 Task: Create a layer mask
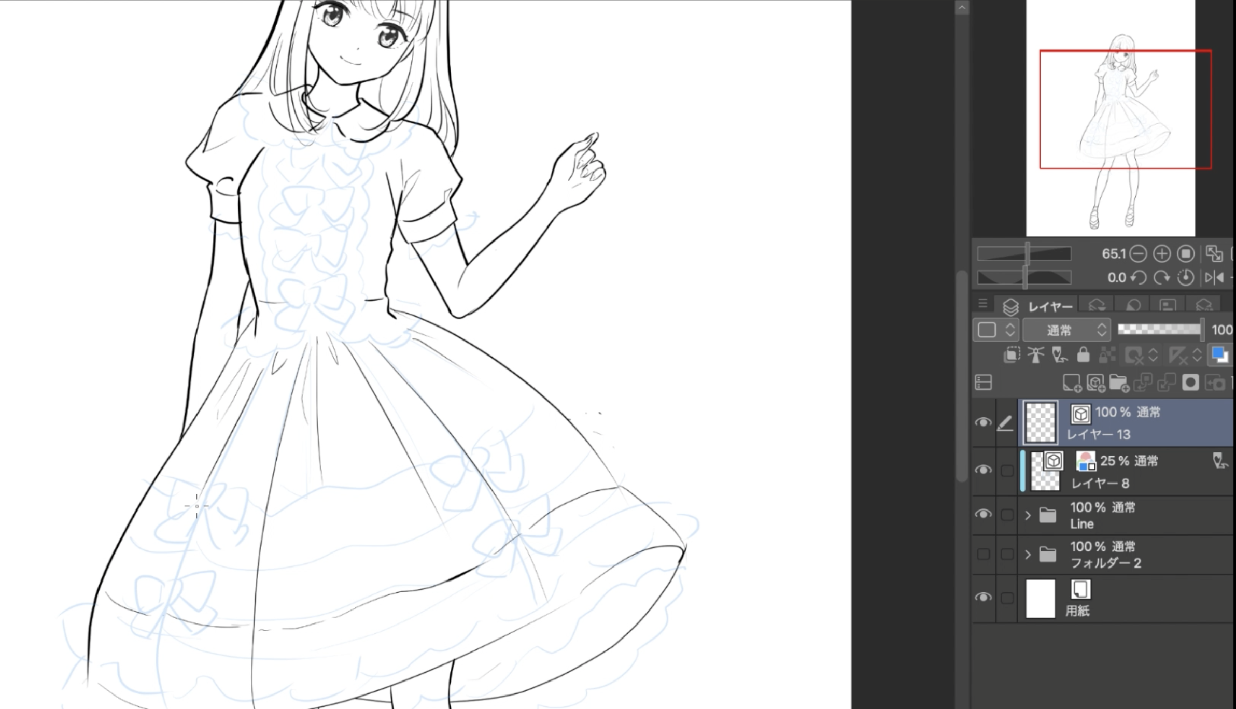[x=1190, y=383]
